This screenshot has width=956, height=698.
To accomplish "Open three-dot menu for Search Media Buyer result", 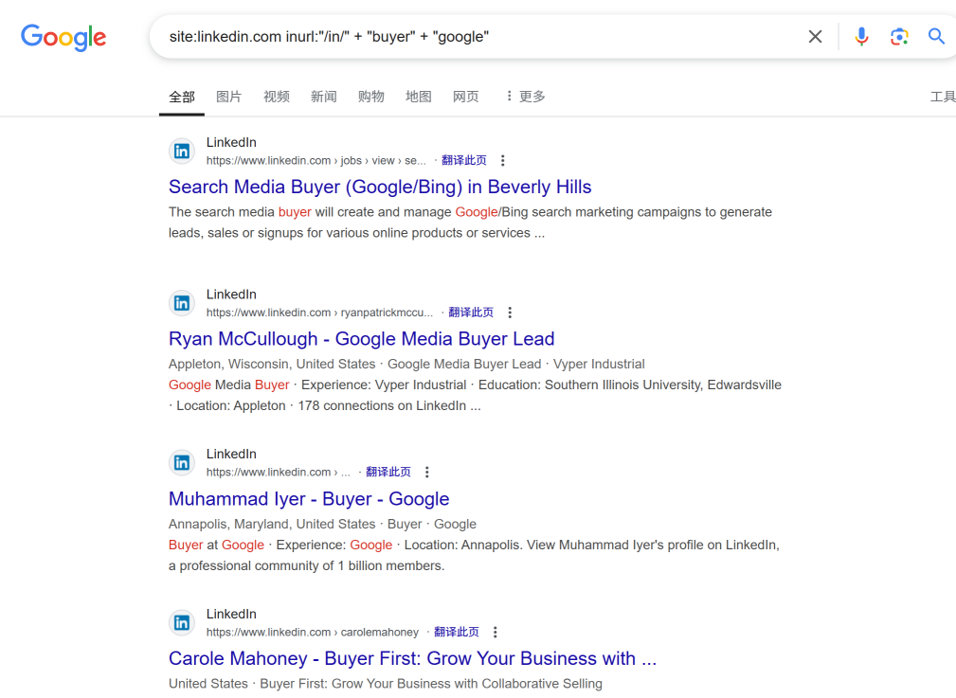I will [x=502, y=160].
